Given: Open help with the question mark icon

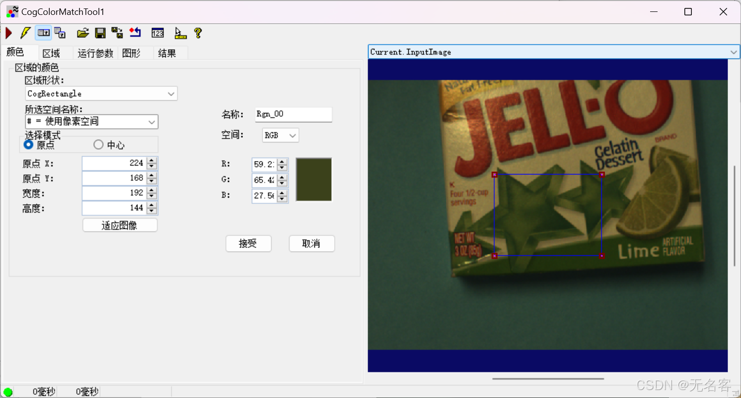Looking at the screenshot, I should click(x=198, y=33).
